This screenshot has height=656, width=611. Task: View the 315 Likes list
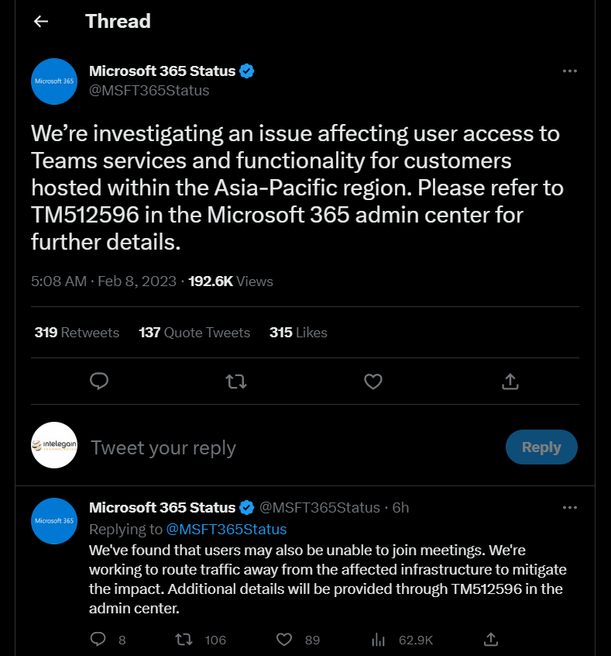[298, 333]
